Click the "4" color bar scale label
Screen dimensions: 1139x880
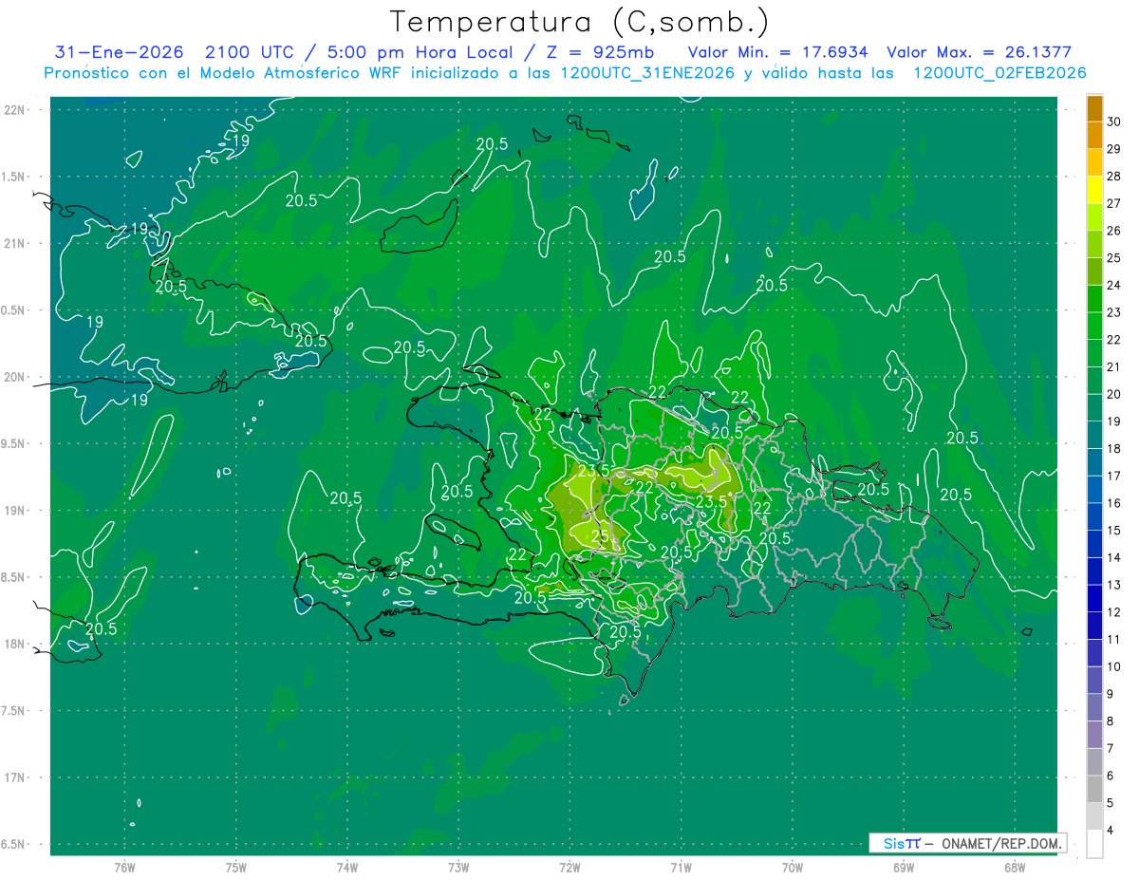coord(1111,830)
